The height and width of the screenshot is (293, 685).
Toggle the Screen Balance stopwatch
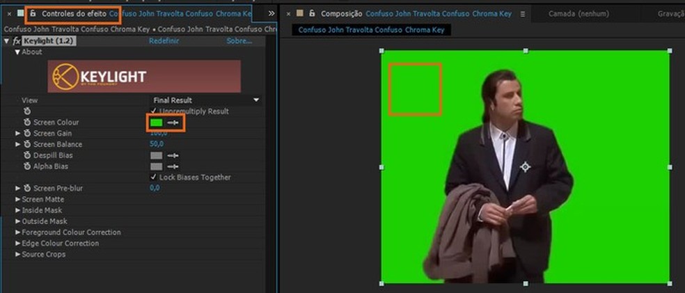[x=27, y=145]
